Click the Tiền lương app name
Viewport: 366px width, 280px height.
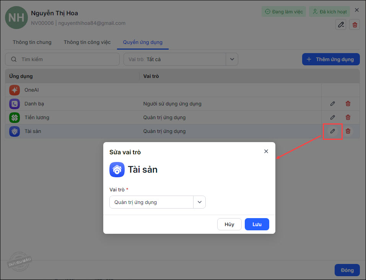[x=37, y=118]
